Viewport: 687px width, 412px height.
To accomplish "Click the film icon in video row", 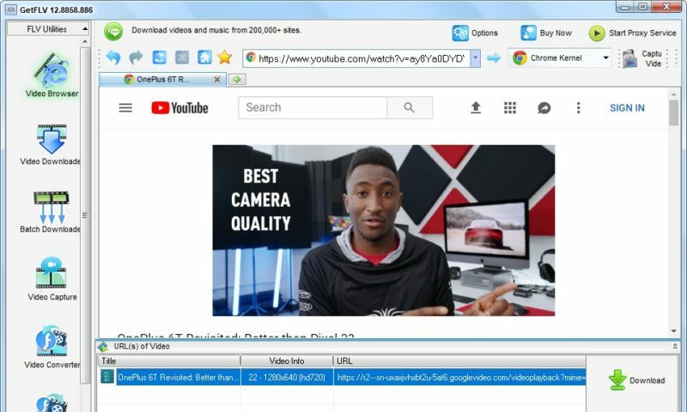I will (x=106, y=377).
